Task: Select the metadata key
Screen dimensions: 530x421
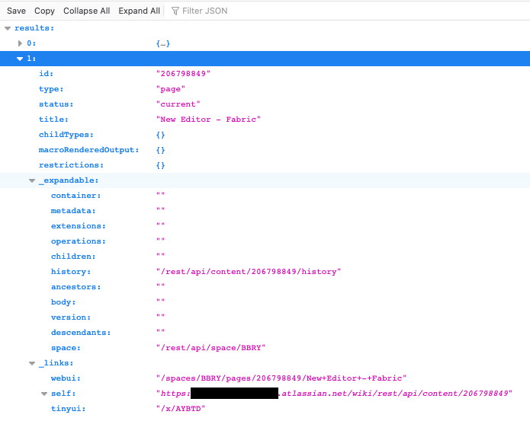Action: (x=73, y=211)
